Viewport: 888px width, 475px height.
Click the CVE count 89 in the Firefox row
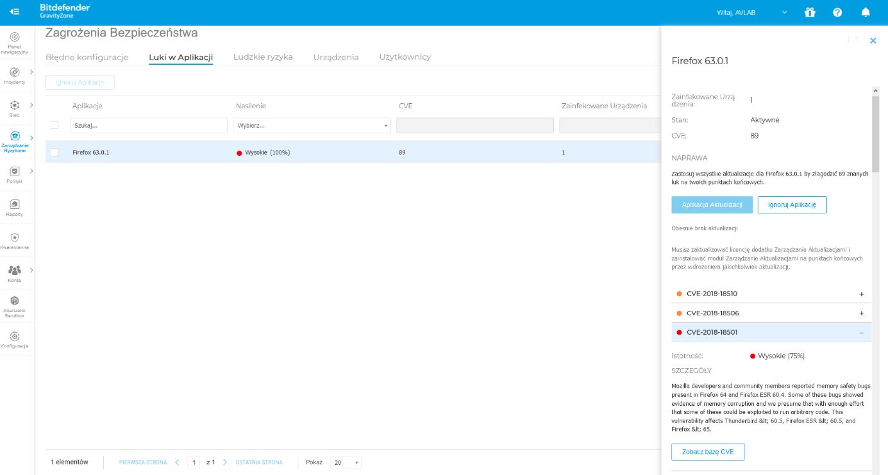(x=402, y=153)
